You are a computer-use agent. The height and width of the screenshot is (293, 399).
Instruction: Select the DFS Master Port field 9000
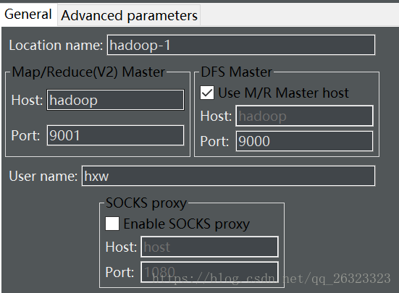click(304, 141)
